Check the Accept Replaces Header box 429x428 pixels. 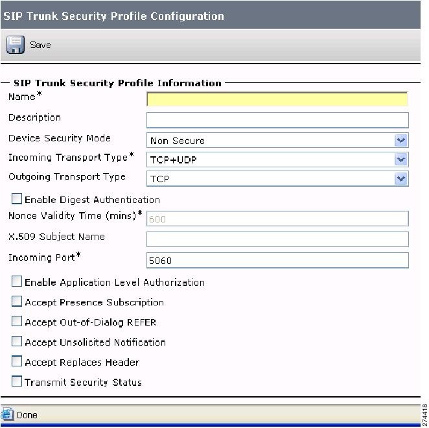pos(17,361)
